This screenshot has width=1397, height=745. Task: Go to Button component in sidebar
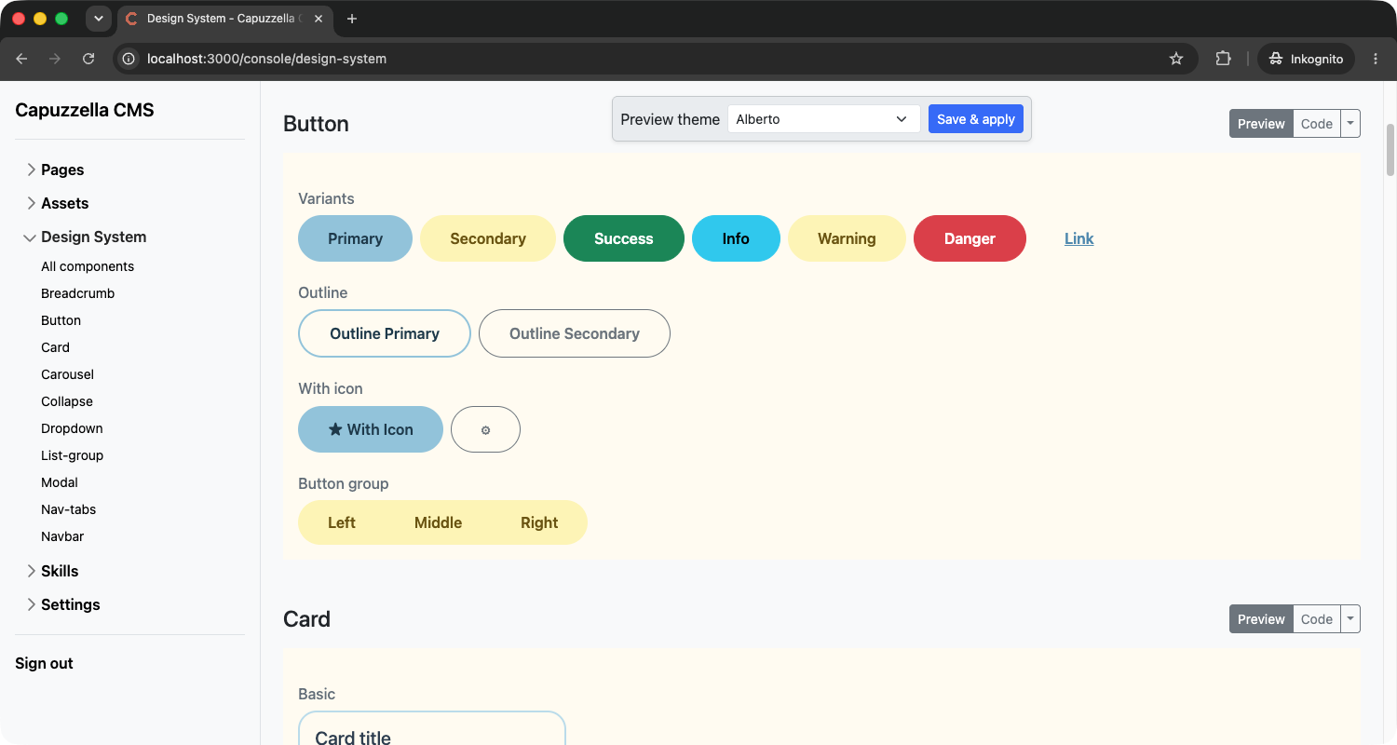(x=61, y=320)
